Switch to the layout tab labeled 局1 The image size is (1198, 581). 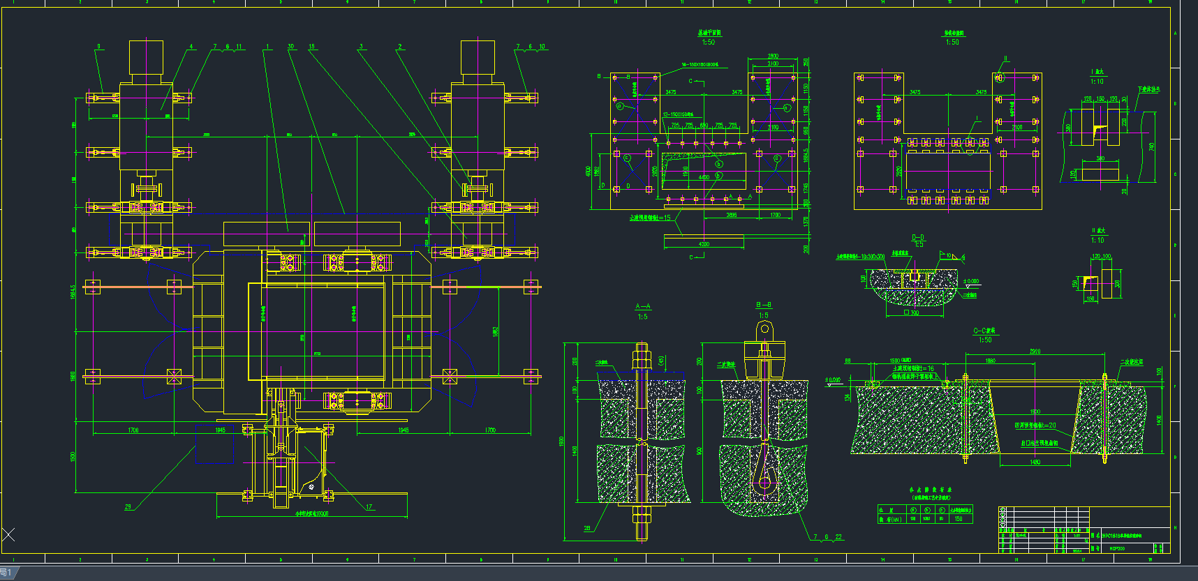pyautogui.click(x=7, y=573)
